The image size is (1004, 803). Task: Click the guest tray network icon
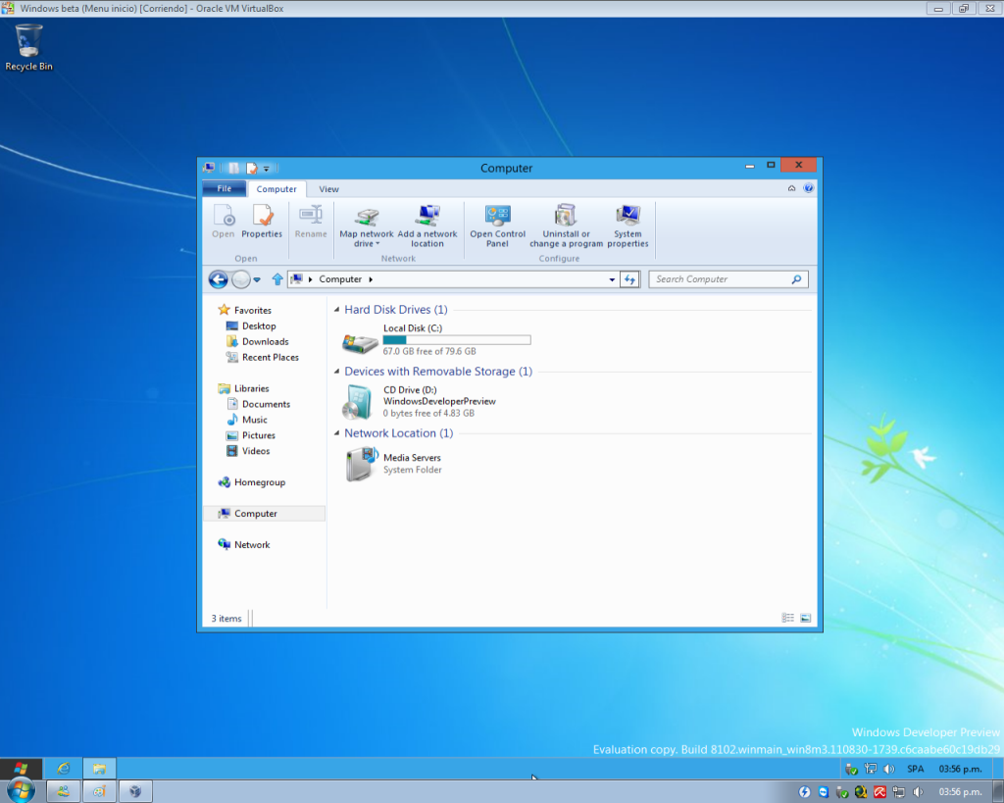pyautogui.click(x=871, y=769)
